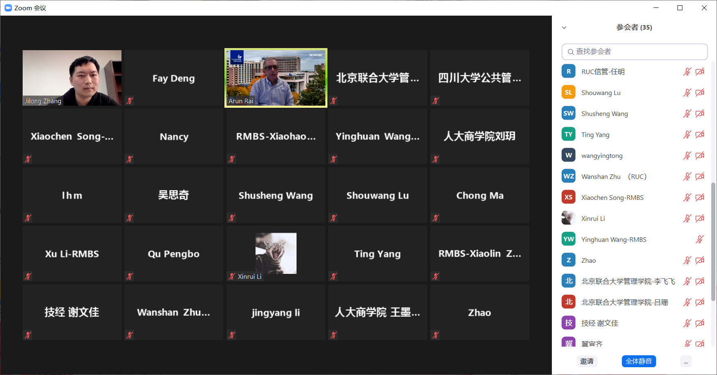The height and width of the screenshot is (375, 717).
Task: Collapse the participants panel chevron
Action: 564,28
